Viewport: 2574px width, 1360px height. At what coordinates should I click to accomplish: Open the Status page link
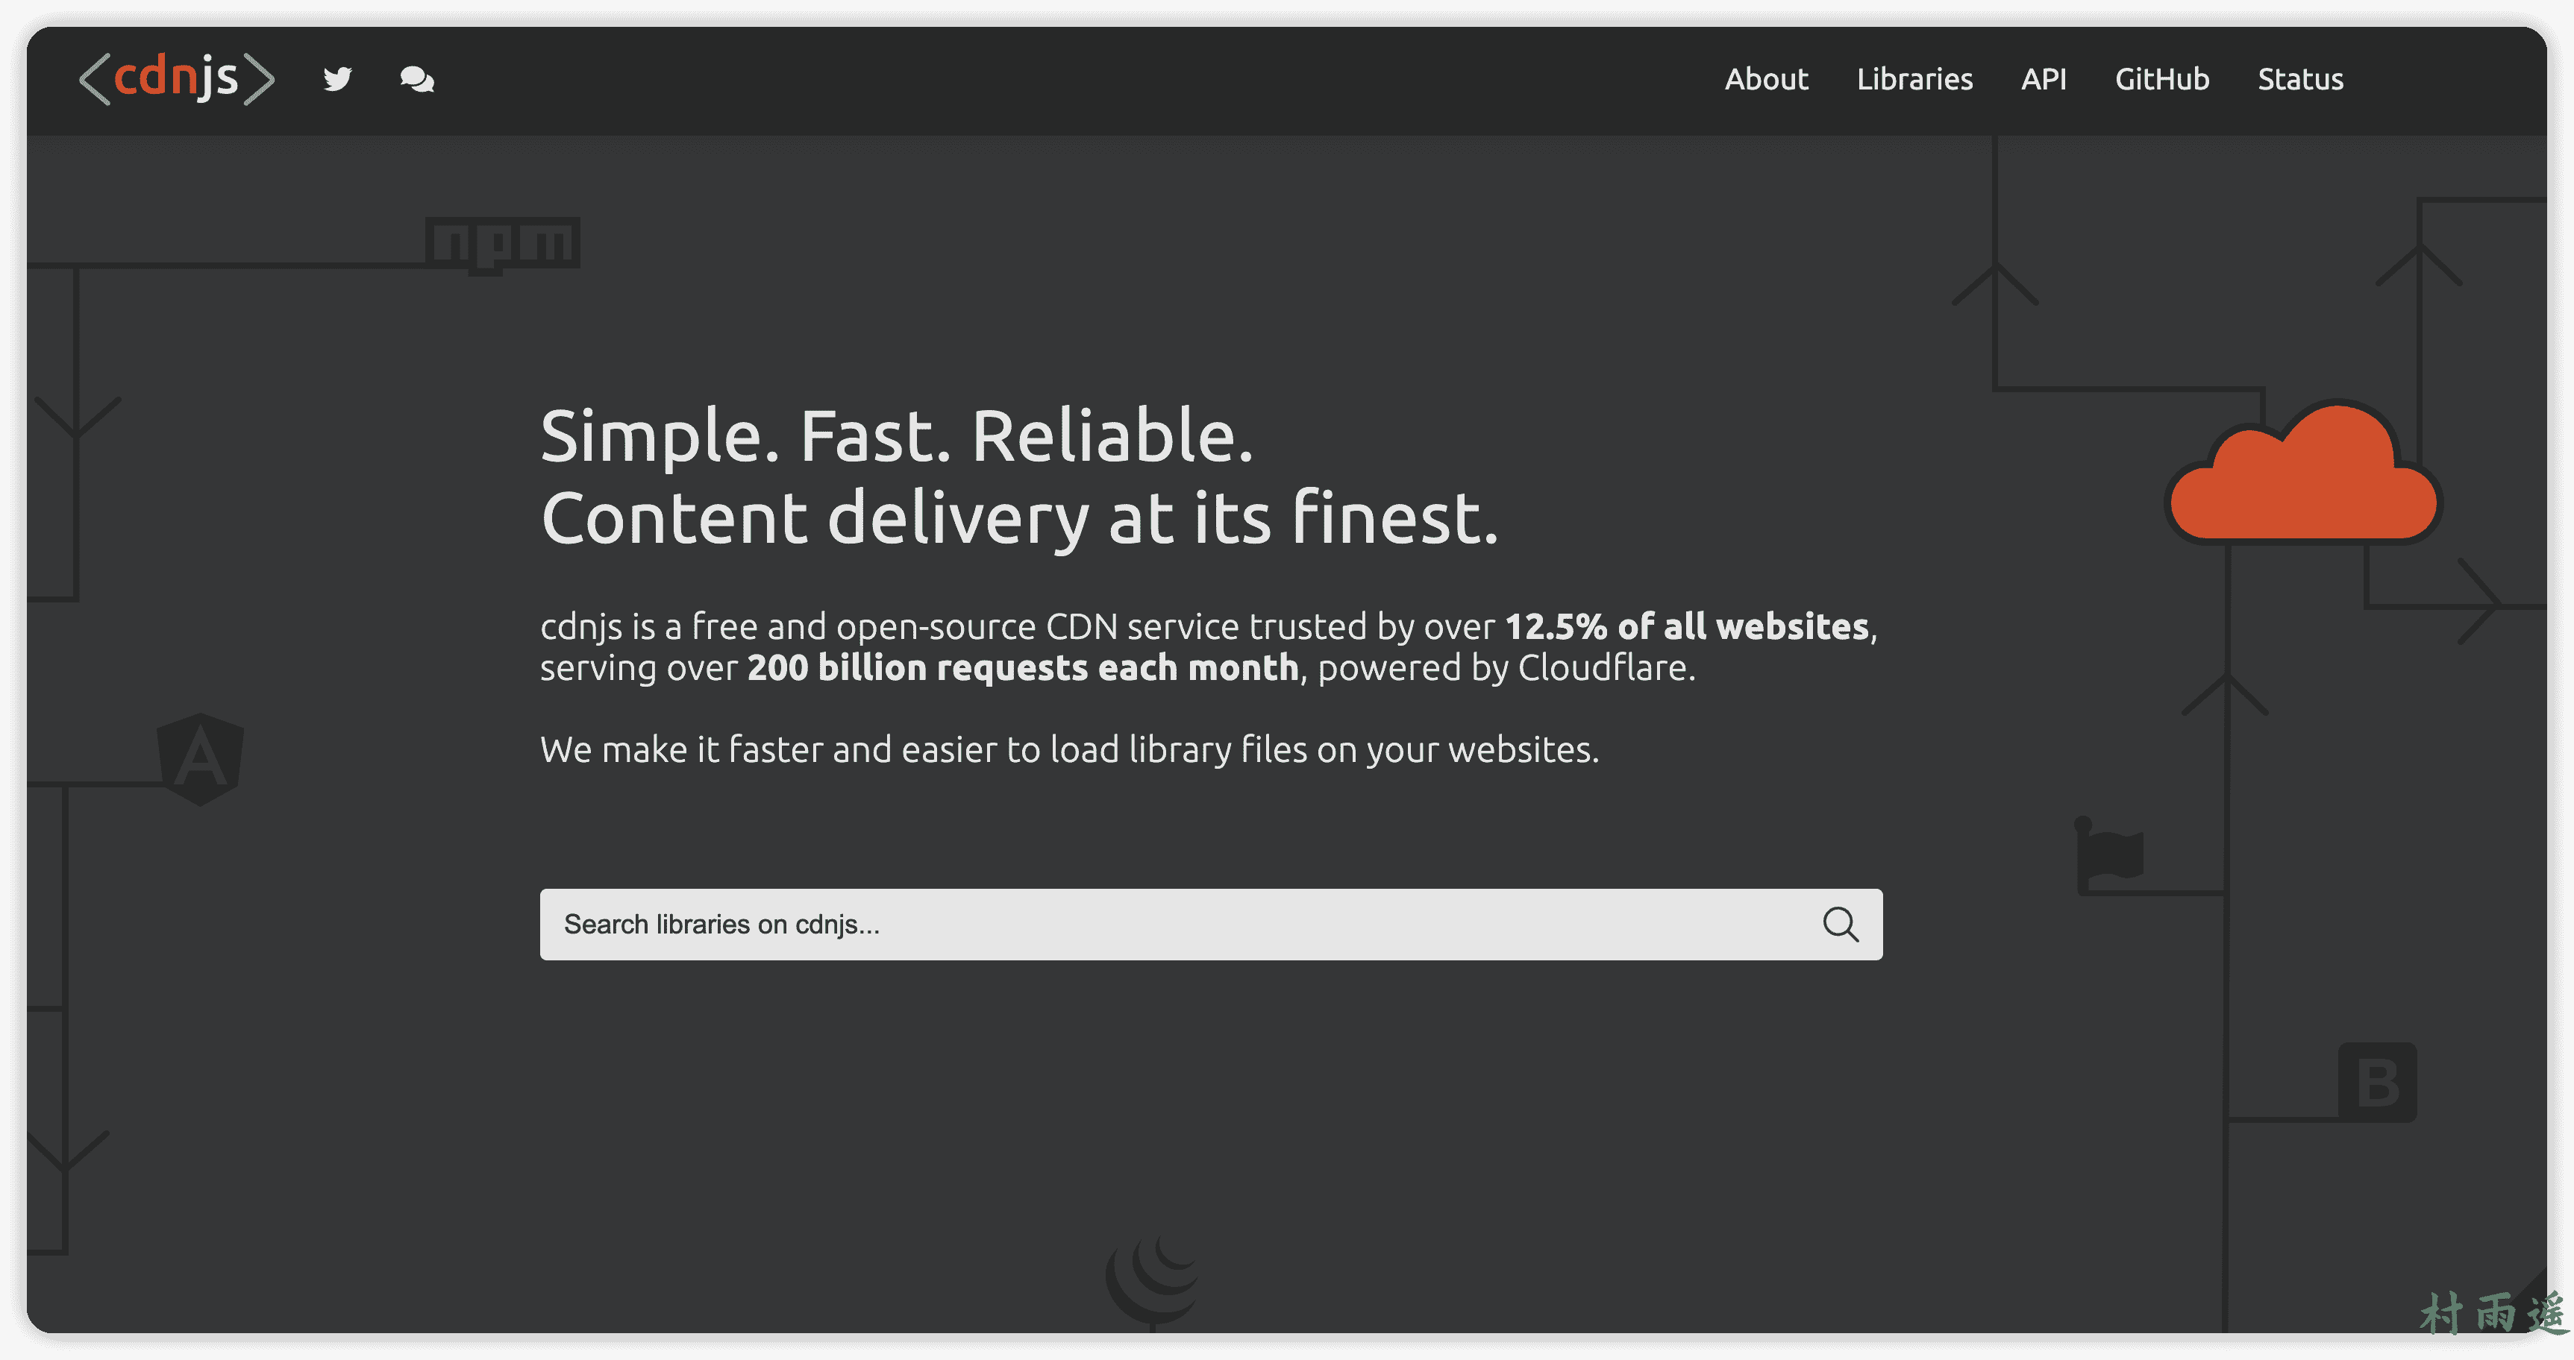[x=2300, y=79]
